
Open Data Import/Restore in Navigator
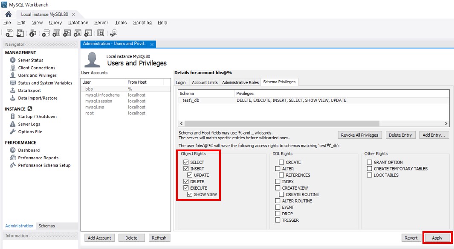coord(38,98)
